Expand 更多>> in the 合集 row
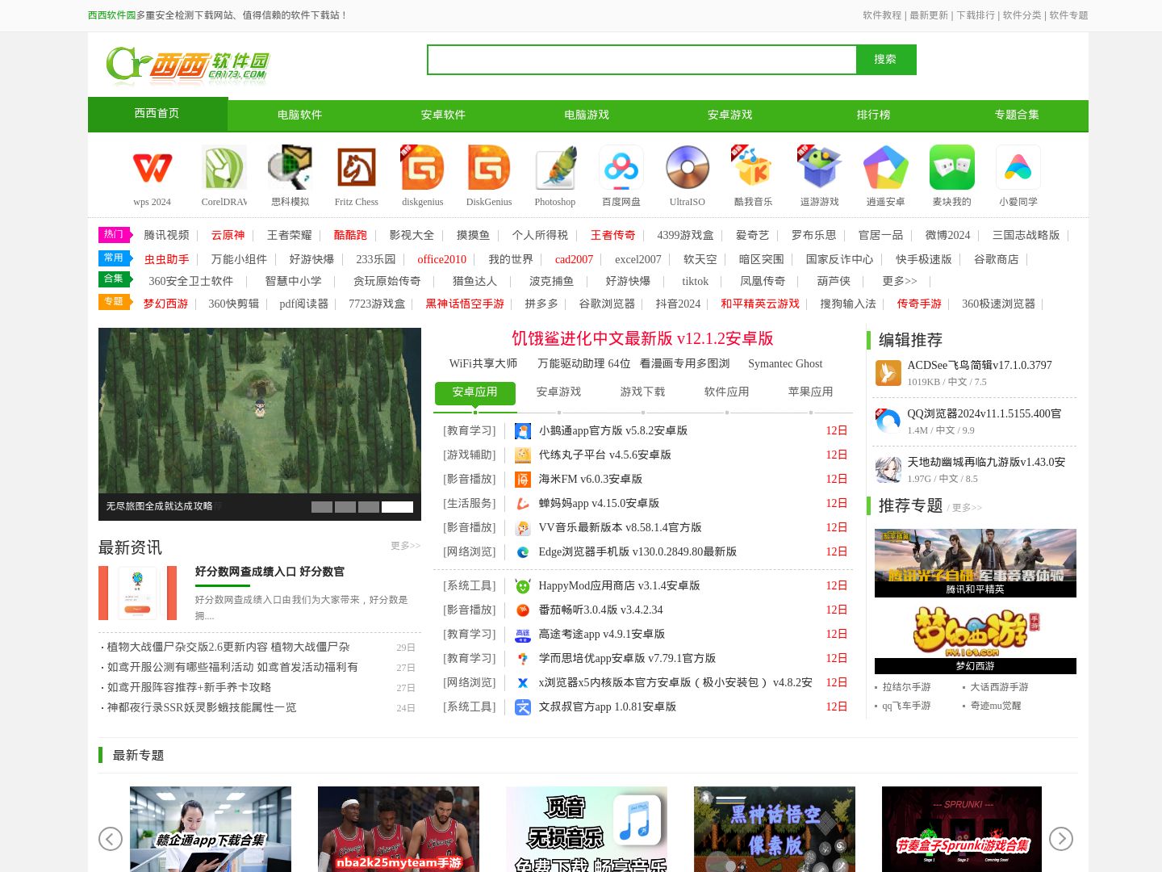 coord(899,282)
